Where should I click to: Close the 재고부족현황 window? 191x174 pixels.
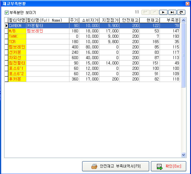pyautogui.click(x=187, y=4)
